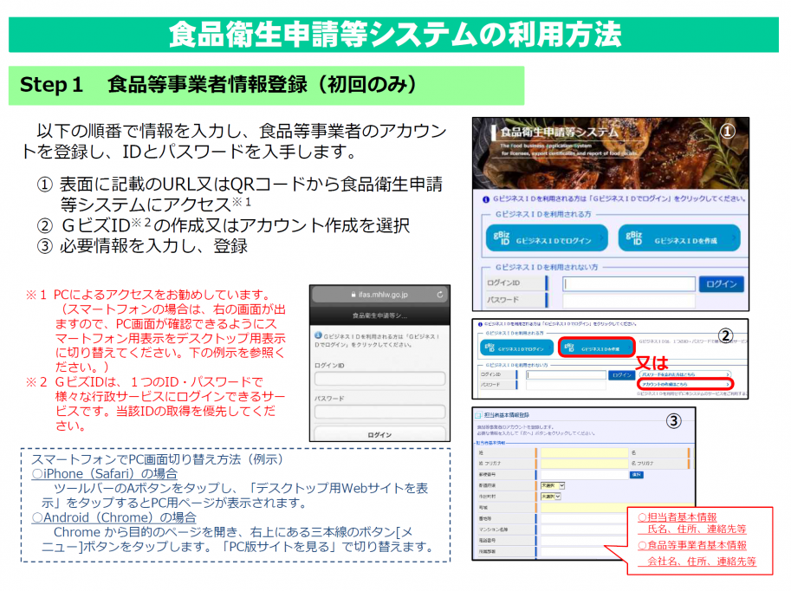Click the info icon at top of screenshot ②
This screenshot has width=791, height=591.
480,324
